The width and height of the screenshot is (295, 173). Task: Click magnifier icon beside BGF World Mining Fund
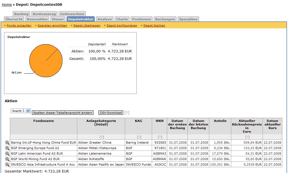pyautogui.click(x=7, y=159)
